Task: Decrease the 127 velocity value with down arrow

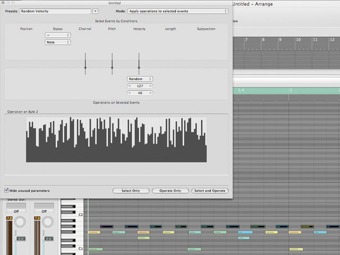Action: tap(130, 86)
